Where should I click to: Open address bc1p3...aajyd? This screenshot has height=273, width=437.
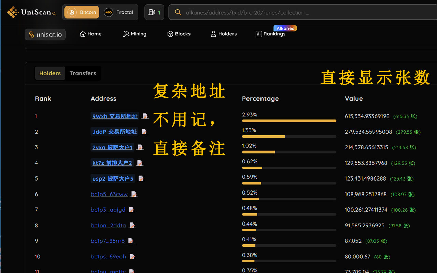pyautogui.click(x=108, y=210)
